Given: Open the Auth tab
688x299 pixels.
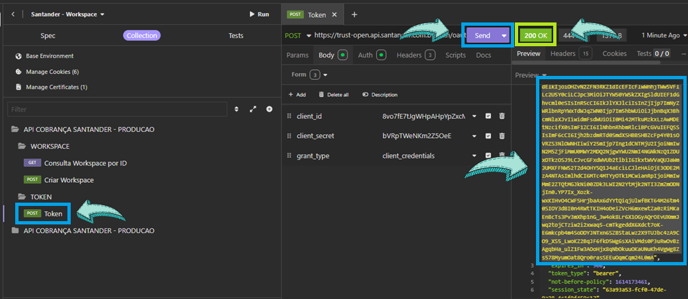Looking at the screenshot, I should 372,55.
